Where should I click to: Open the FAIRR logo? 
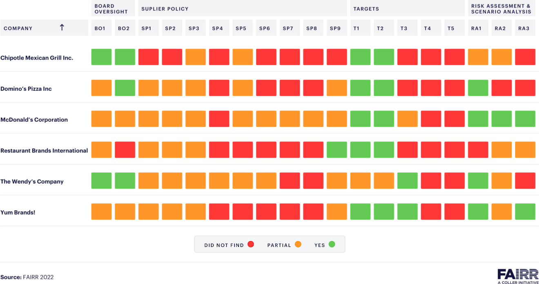pos(518,276)
